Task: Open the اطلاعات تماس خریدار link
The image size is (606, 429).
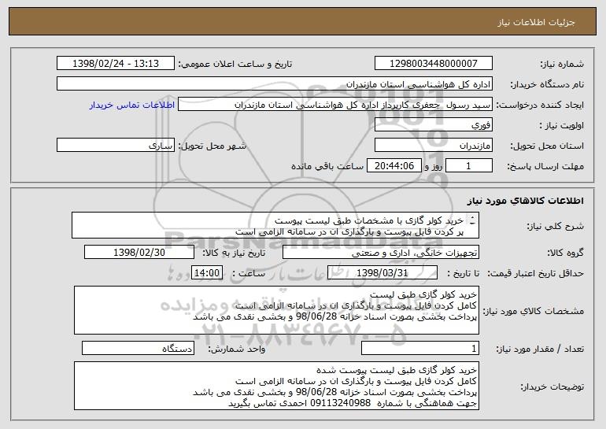Action: click(131, 105)
